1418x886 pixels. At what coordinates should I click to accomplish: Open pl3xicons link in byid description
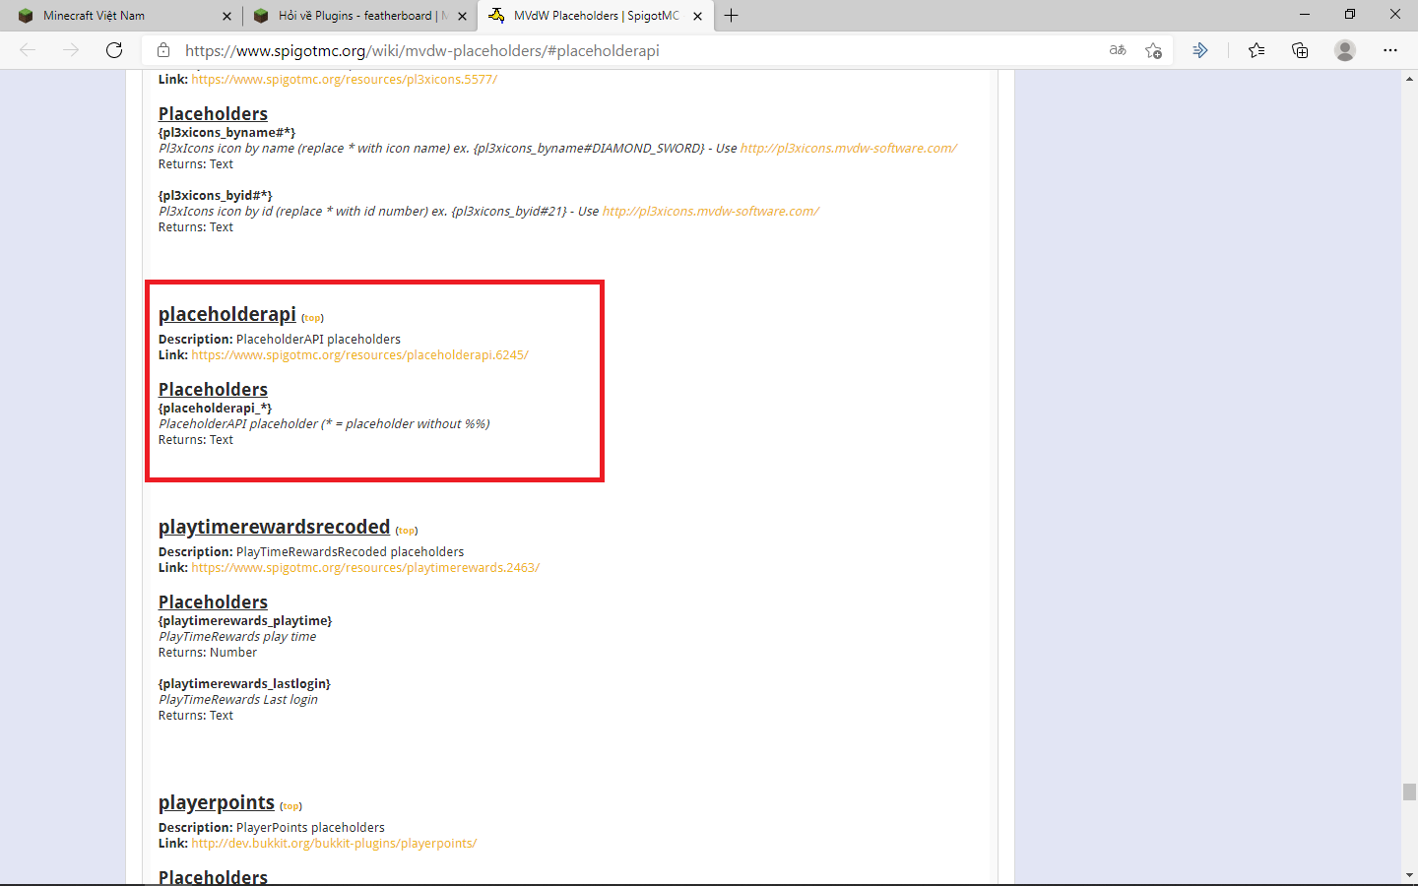[x=711, y=212]
